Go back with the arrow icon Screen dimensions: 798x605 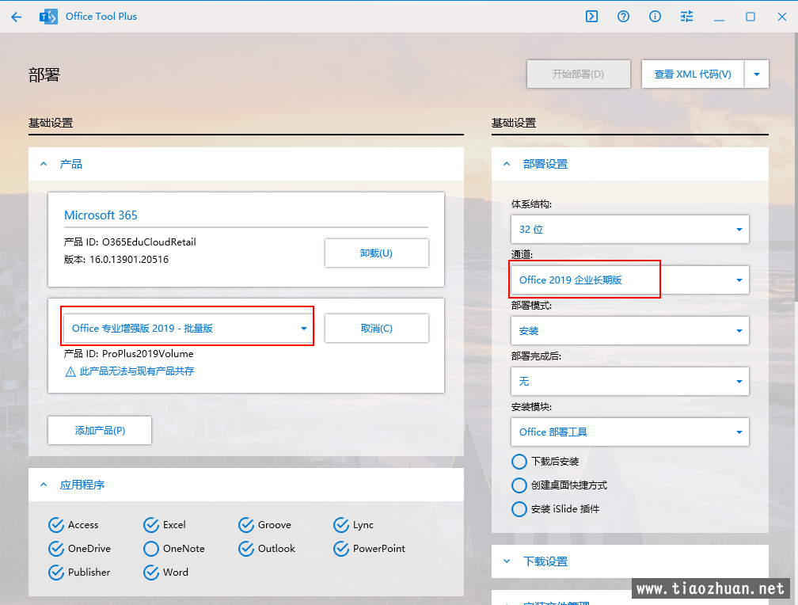(17, 17)
